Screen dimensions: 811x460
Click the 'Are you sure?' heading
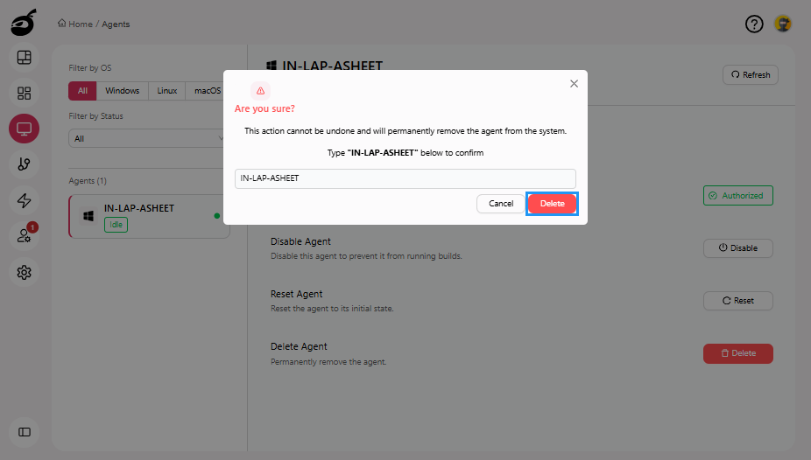[264, 109]
